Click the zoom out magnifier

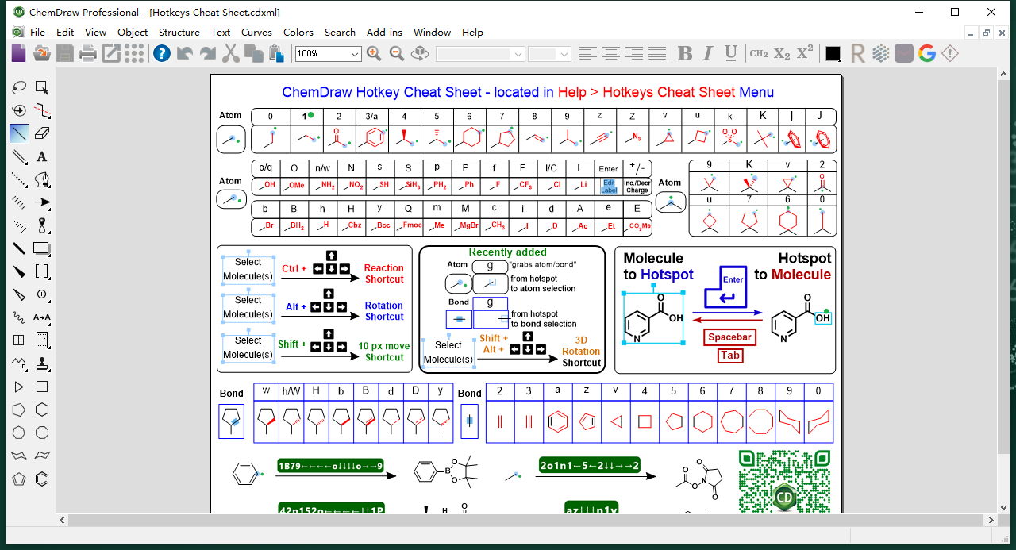coord(397,53)
